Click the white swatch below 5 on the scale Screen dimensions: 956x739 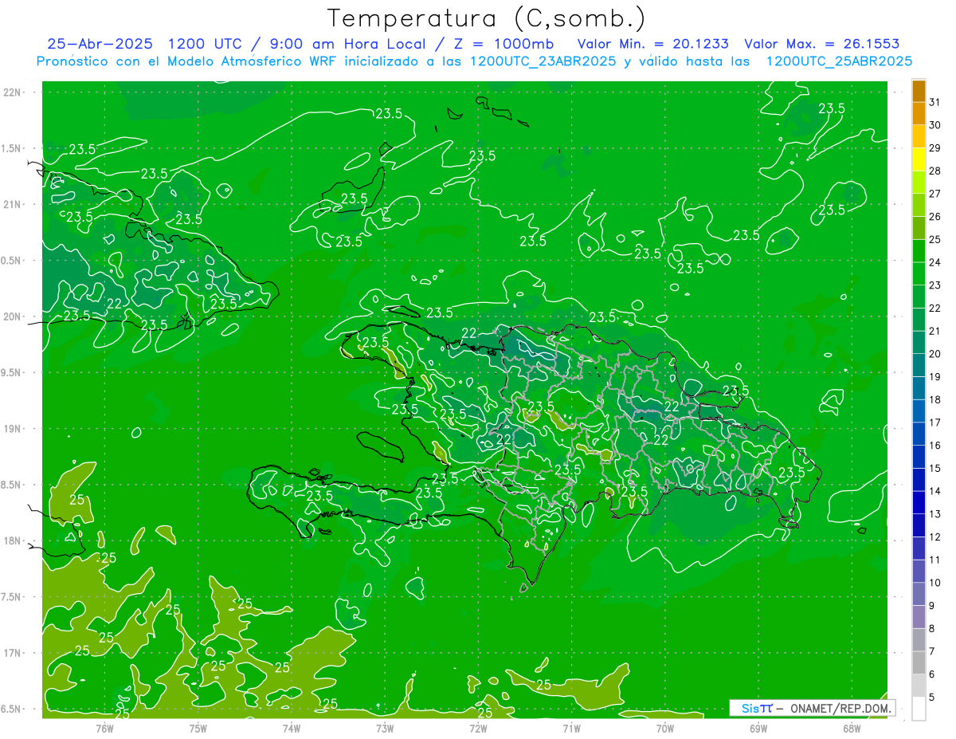click(x=919, y=708)
